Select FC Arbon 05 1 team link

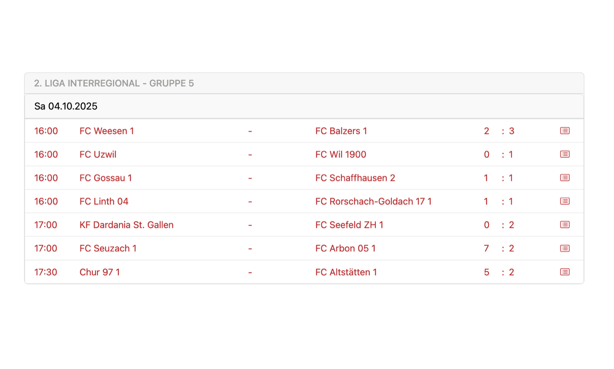(345, 249)
